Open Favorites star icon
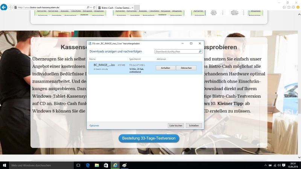The height and width of the screenshot is (169, 301). (289, 7)
